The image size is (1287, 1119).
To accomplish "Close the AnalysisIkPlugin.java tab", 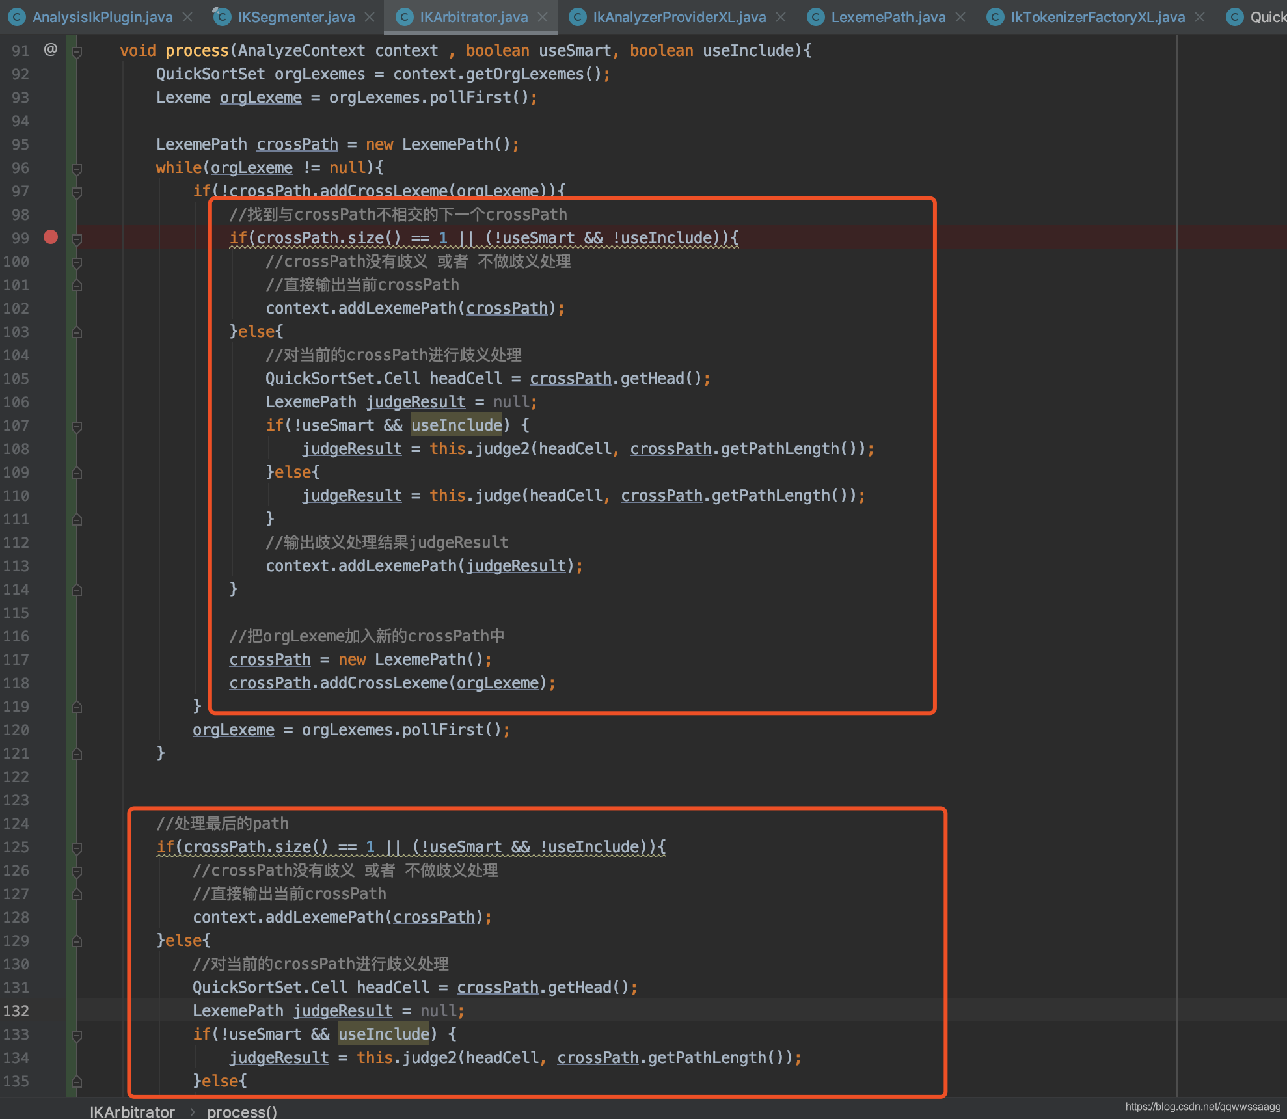I will coord(187,17).
